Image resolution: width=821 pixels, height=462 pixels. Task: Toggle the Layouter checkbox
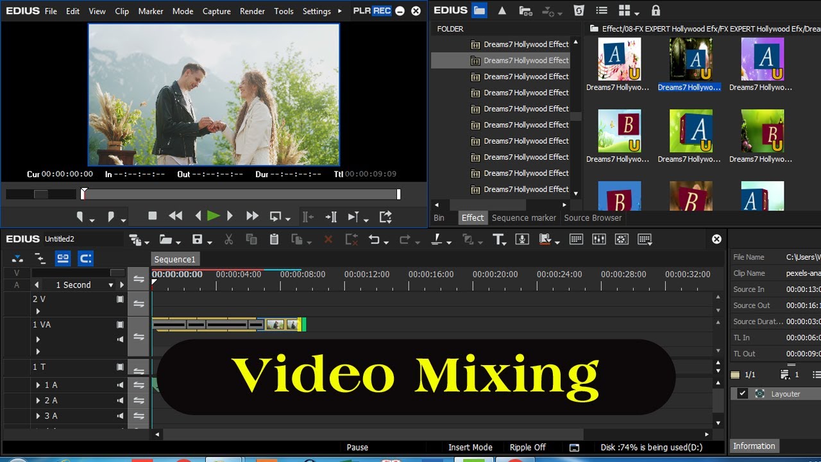coord(742,393)
